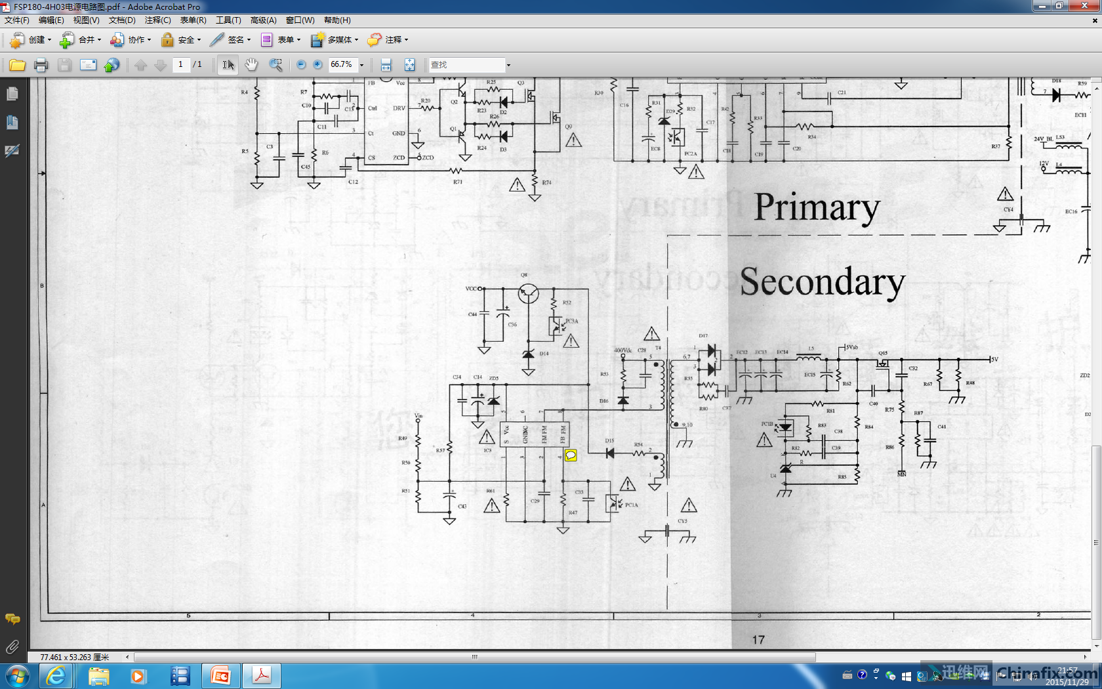This screenshot has width=1102, height=689.
Task: Click the 查找 find text field
Action: 466,65
